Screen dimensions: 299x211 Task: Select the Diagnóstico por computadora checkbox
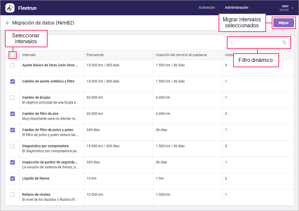13,146
